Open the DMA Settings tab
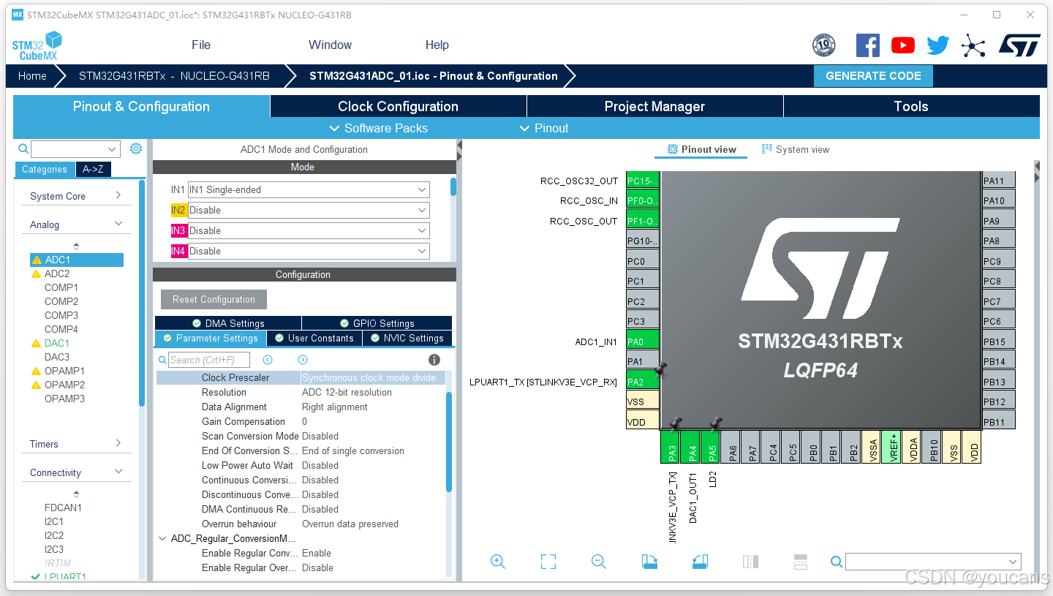The height and width of the screenshot is (596, 1053). [228, 323]
